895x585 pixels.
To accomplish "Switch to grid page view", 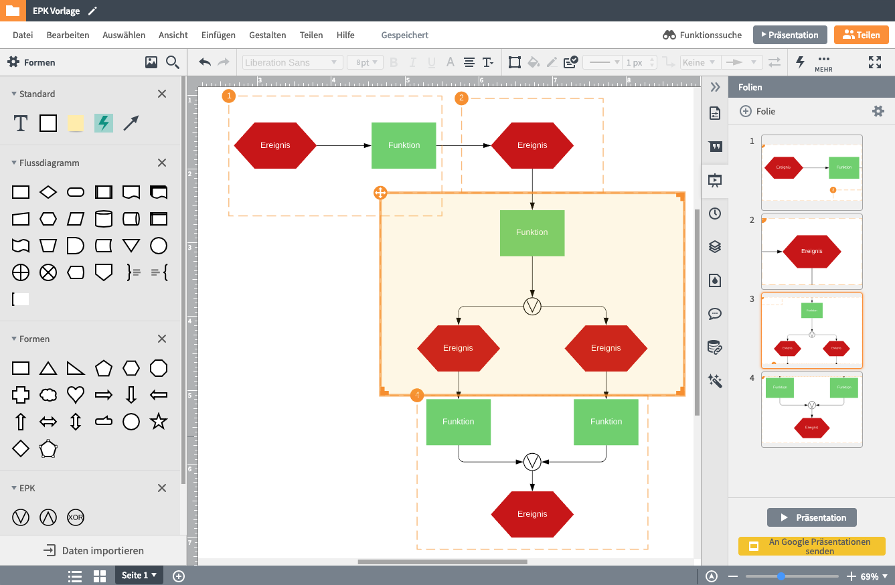I will pyautogui.click(x=100, y=576).
